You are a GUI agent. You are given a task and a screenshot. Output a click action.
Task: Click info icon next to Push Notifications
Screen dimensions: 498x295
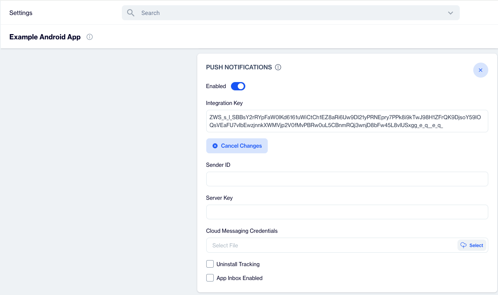[278, 67]
